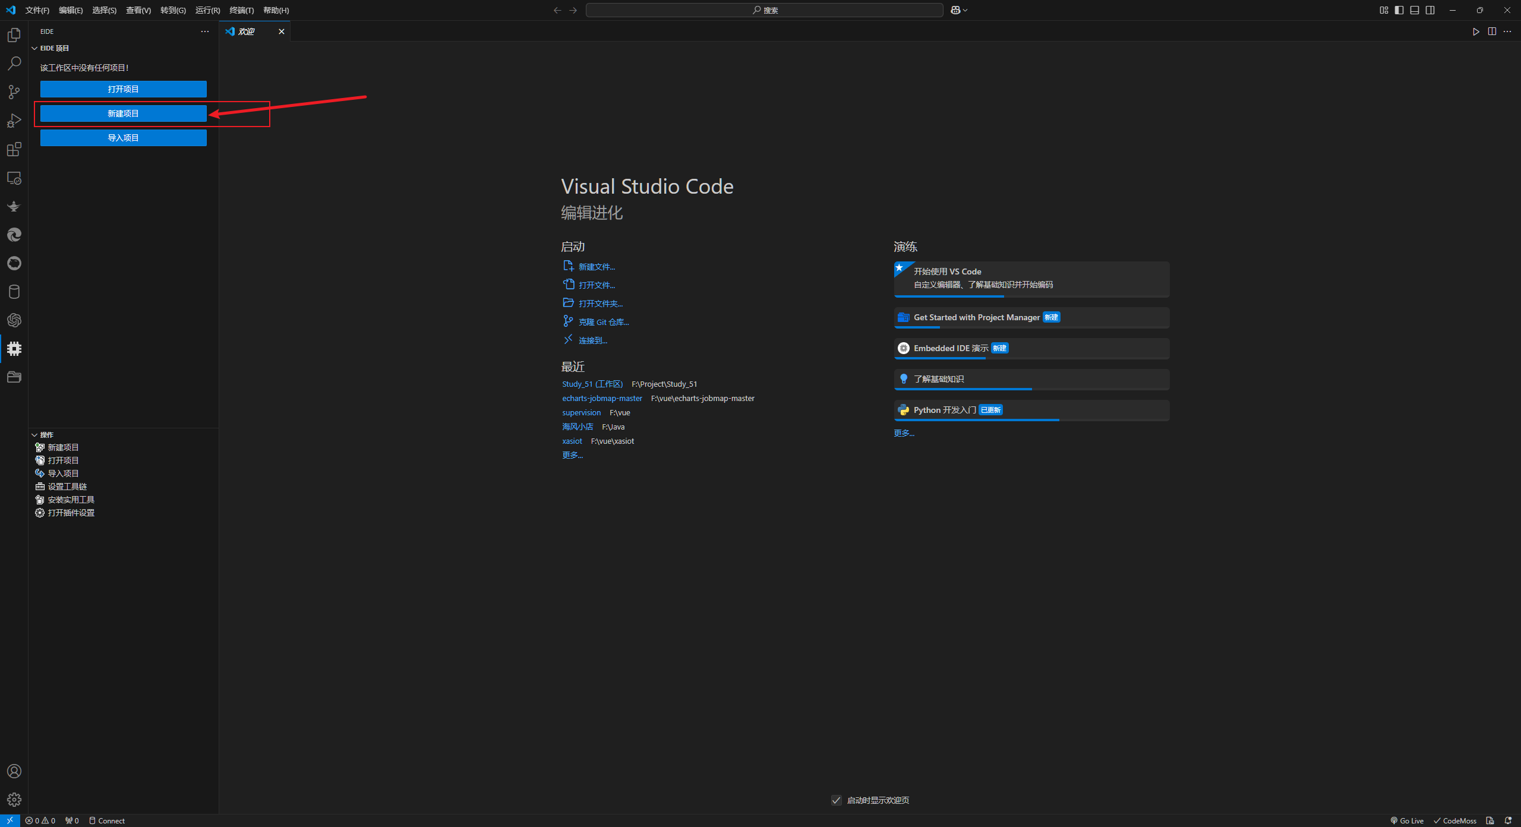The height and width of the screenshot is (827, 1521).
Task: Click the ports indicator showing 0
Action: point(72,820)
